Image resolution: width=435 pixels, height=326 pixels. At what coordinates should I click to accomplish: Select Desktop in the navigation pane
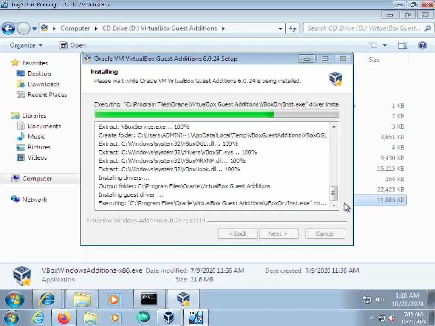pyautogui.click(x=34, y=73)
